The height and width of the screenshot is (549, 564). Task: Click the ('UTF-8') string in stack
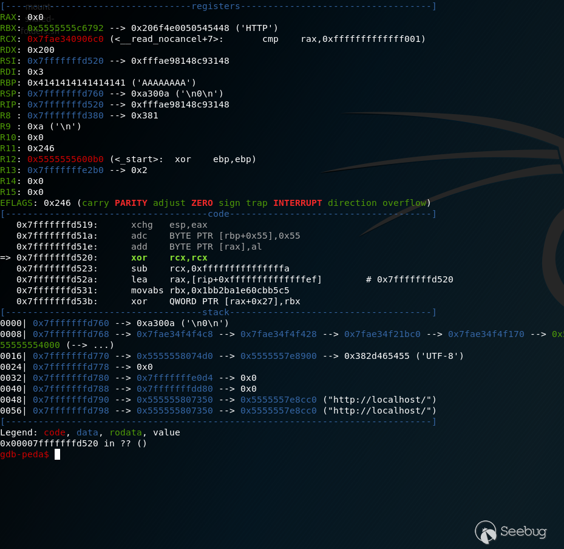440,356
